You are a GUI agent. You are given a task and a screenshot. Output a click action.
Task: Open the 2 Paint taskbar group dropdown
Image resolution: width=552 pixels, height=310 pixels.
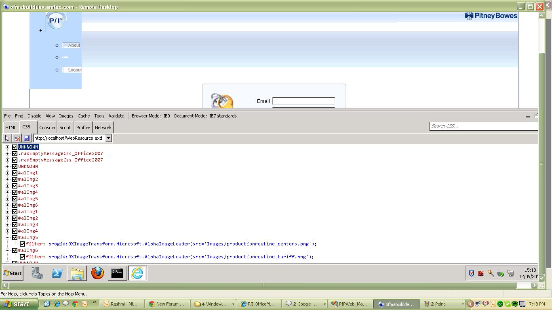tap(463, 304)
